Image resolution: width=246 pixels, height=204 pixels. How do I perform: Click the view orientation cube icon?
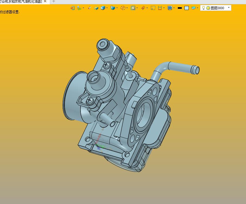pyautogui.click(x=113, y=8)
